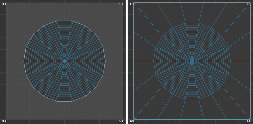Select the center vertex of the left circular mesh

coord(65,61)
